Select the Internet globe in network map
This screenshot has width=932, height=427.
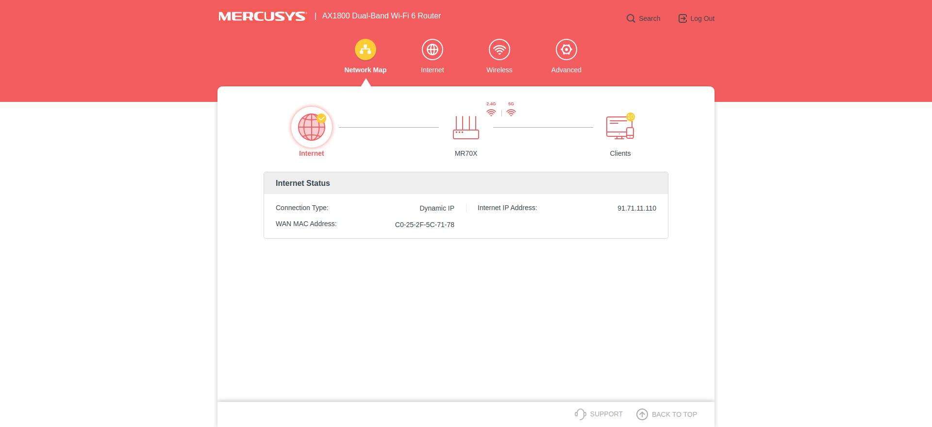(311, 127)
